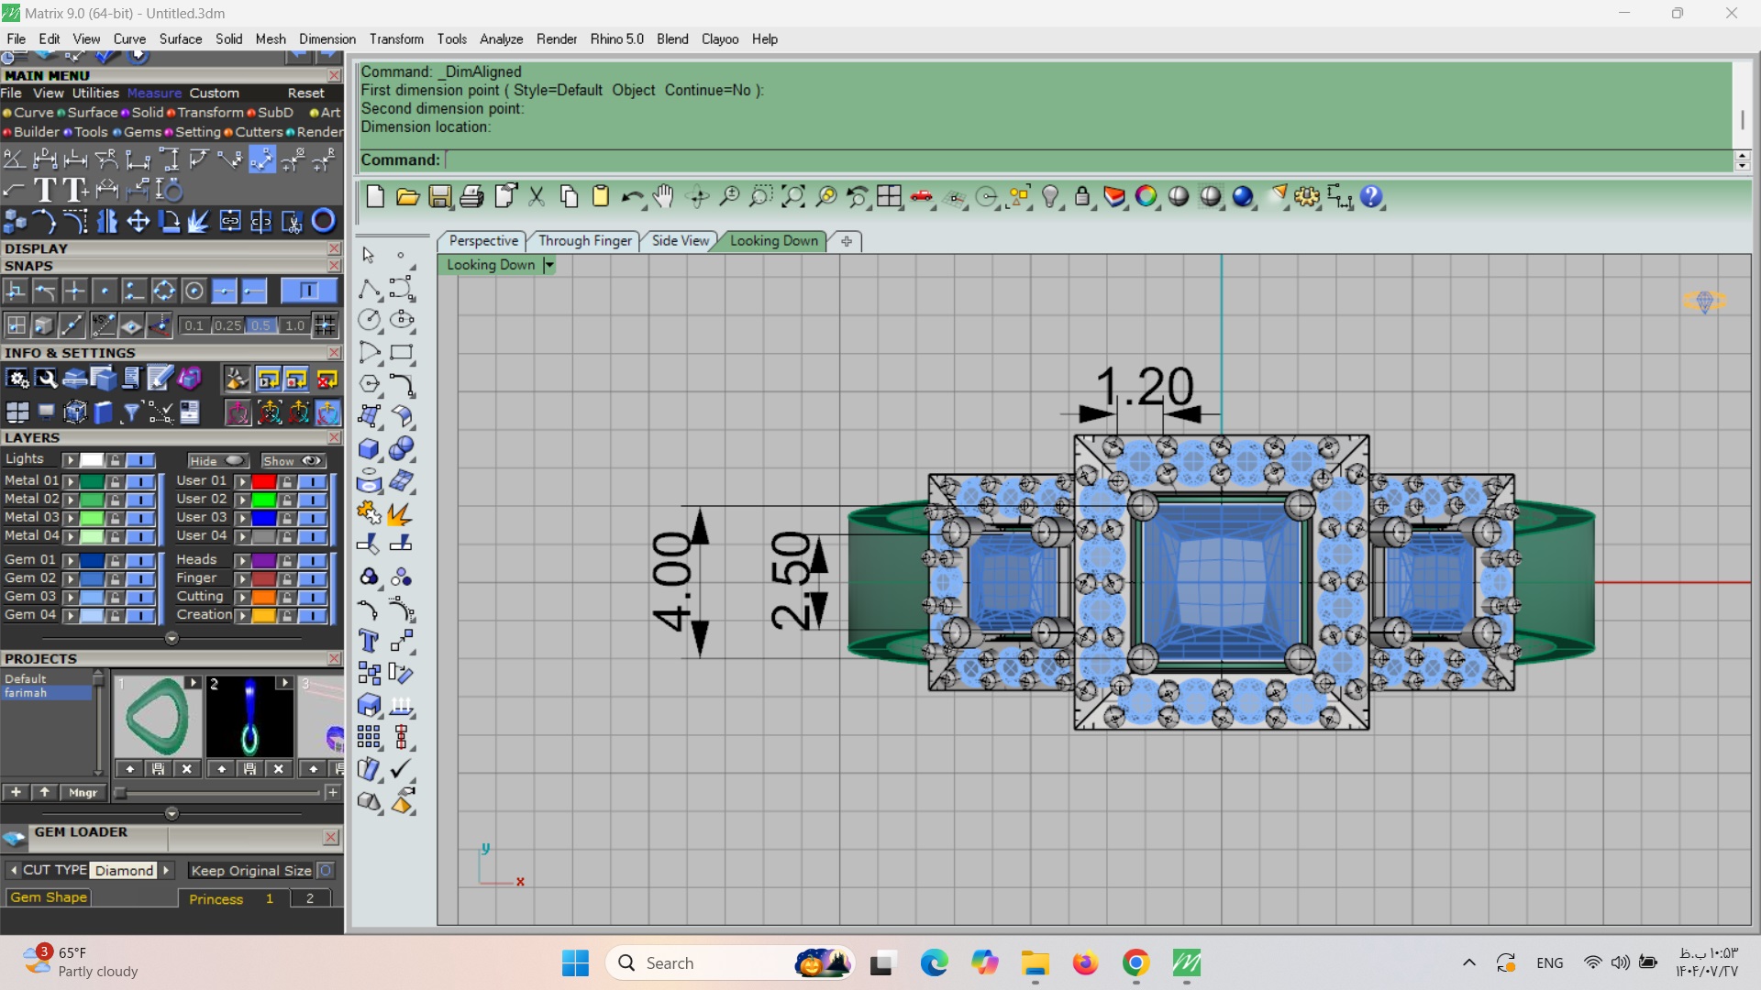This screenshot has width=1761, height=990.
Task: Click the Undo arrow icon
Action: [x=631, y=196]
